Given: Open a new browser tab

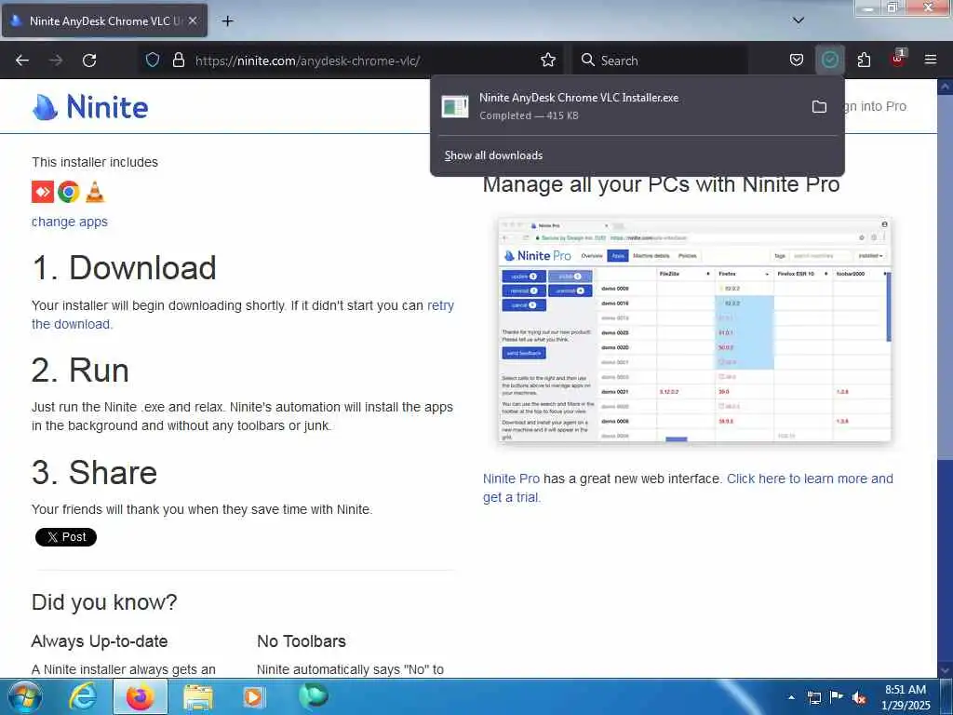Looking at the screenshot, I should [x=227, y=20].
